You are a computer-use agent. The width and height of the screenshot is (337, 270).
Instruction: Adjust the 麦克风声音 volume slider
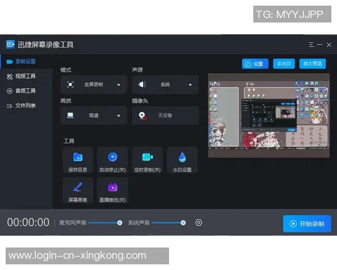(x=105, y=223)
